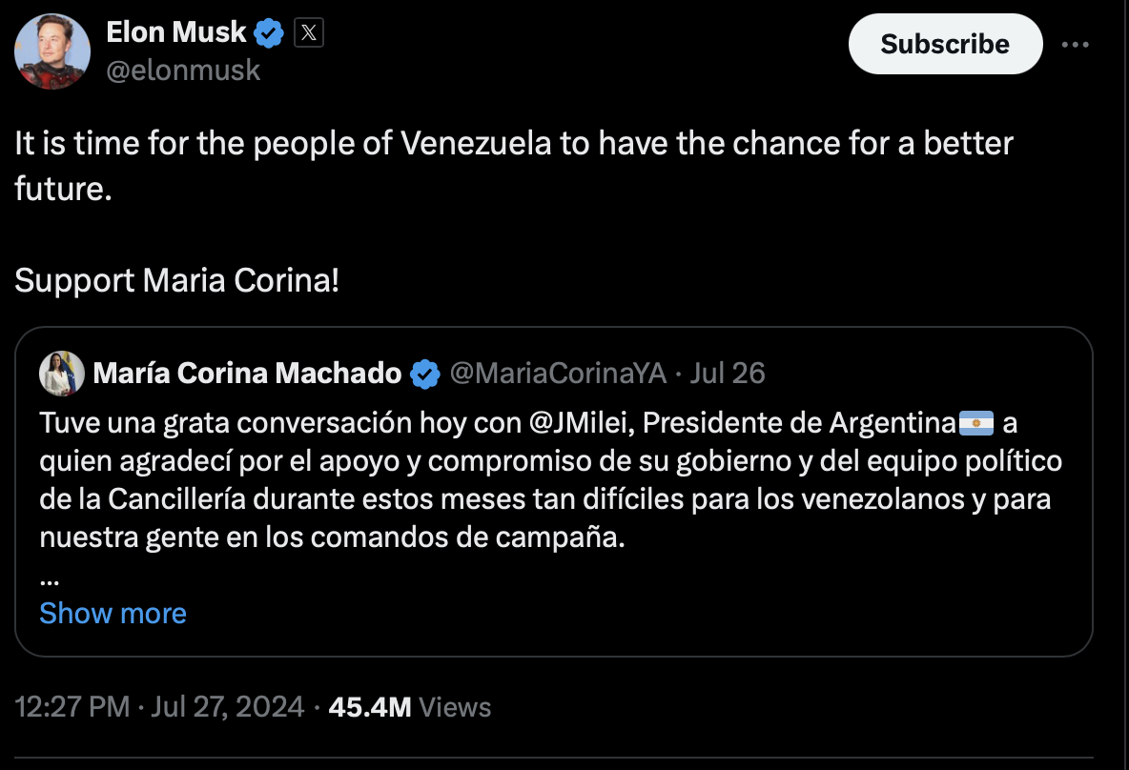
Task: Click the María Corina Machado display name
Action: (247, 374)
